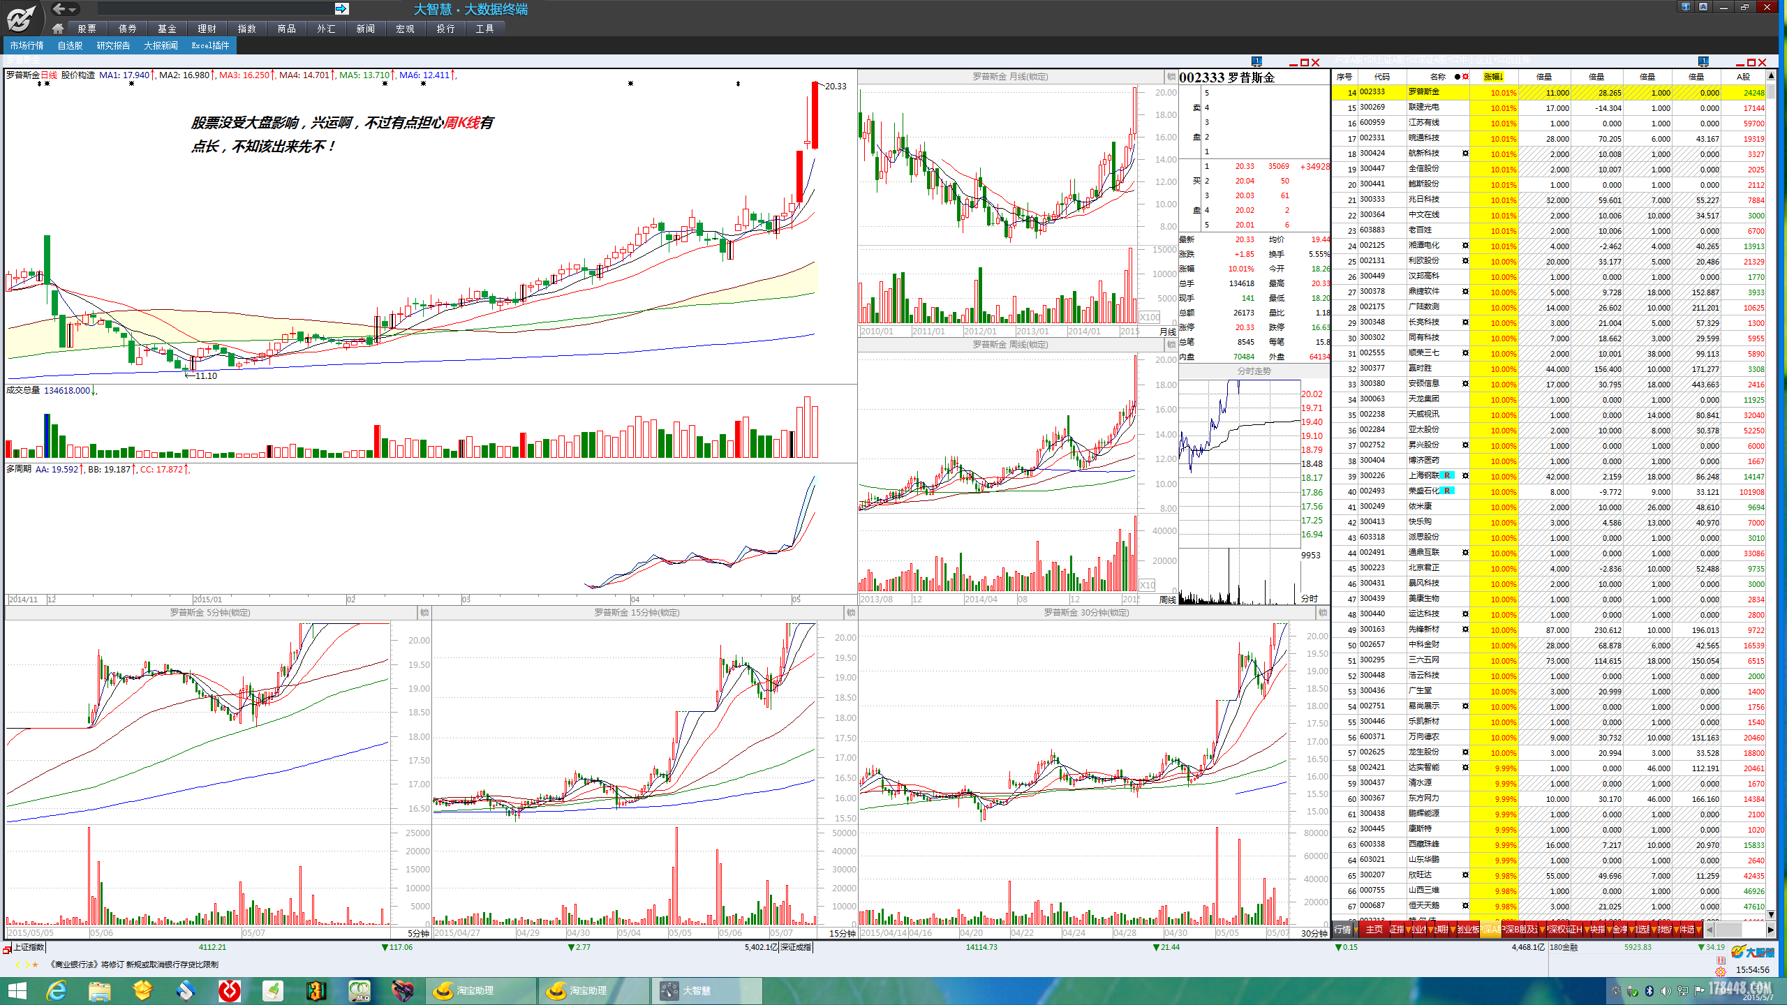Click the 上证指数 status bar label
Screen dimensions: 1787x1005
point(29,948)
